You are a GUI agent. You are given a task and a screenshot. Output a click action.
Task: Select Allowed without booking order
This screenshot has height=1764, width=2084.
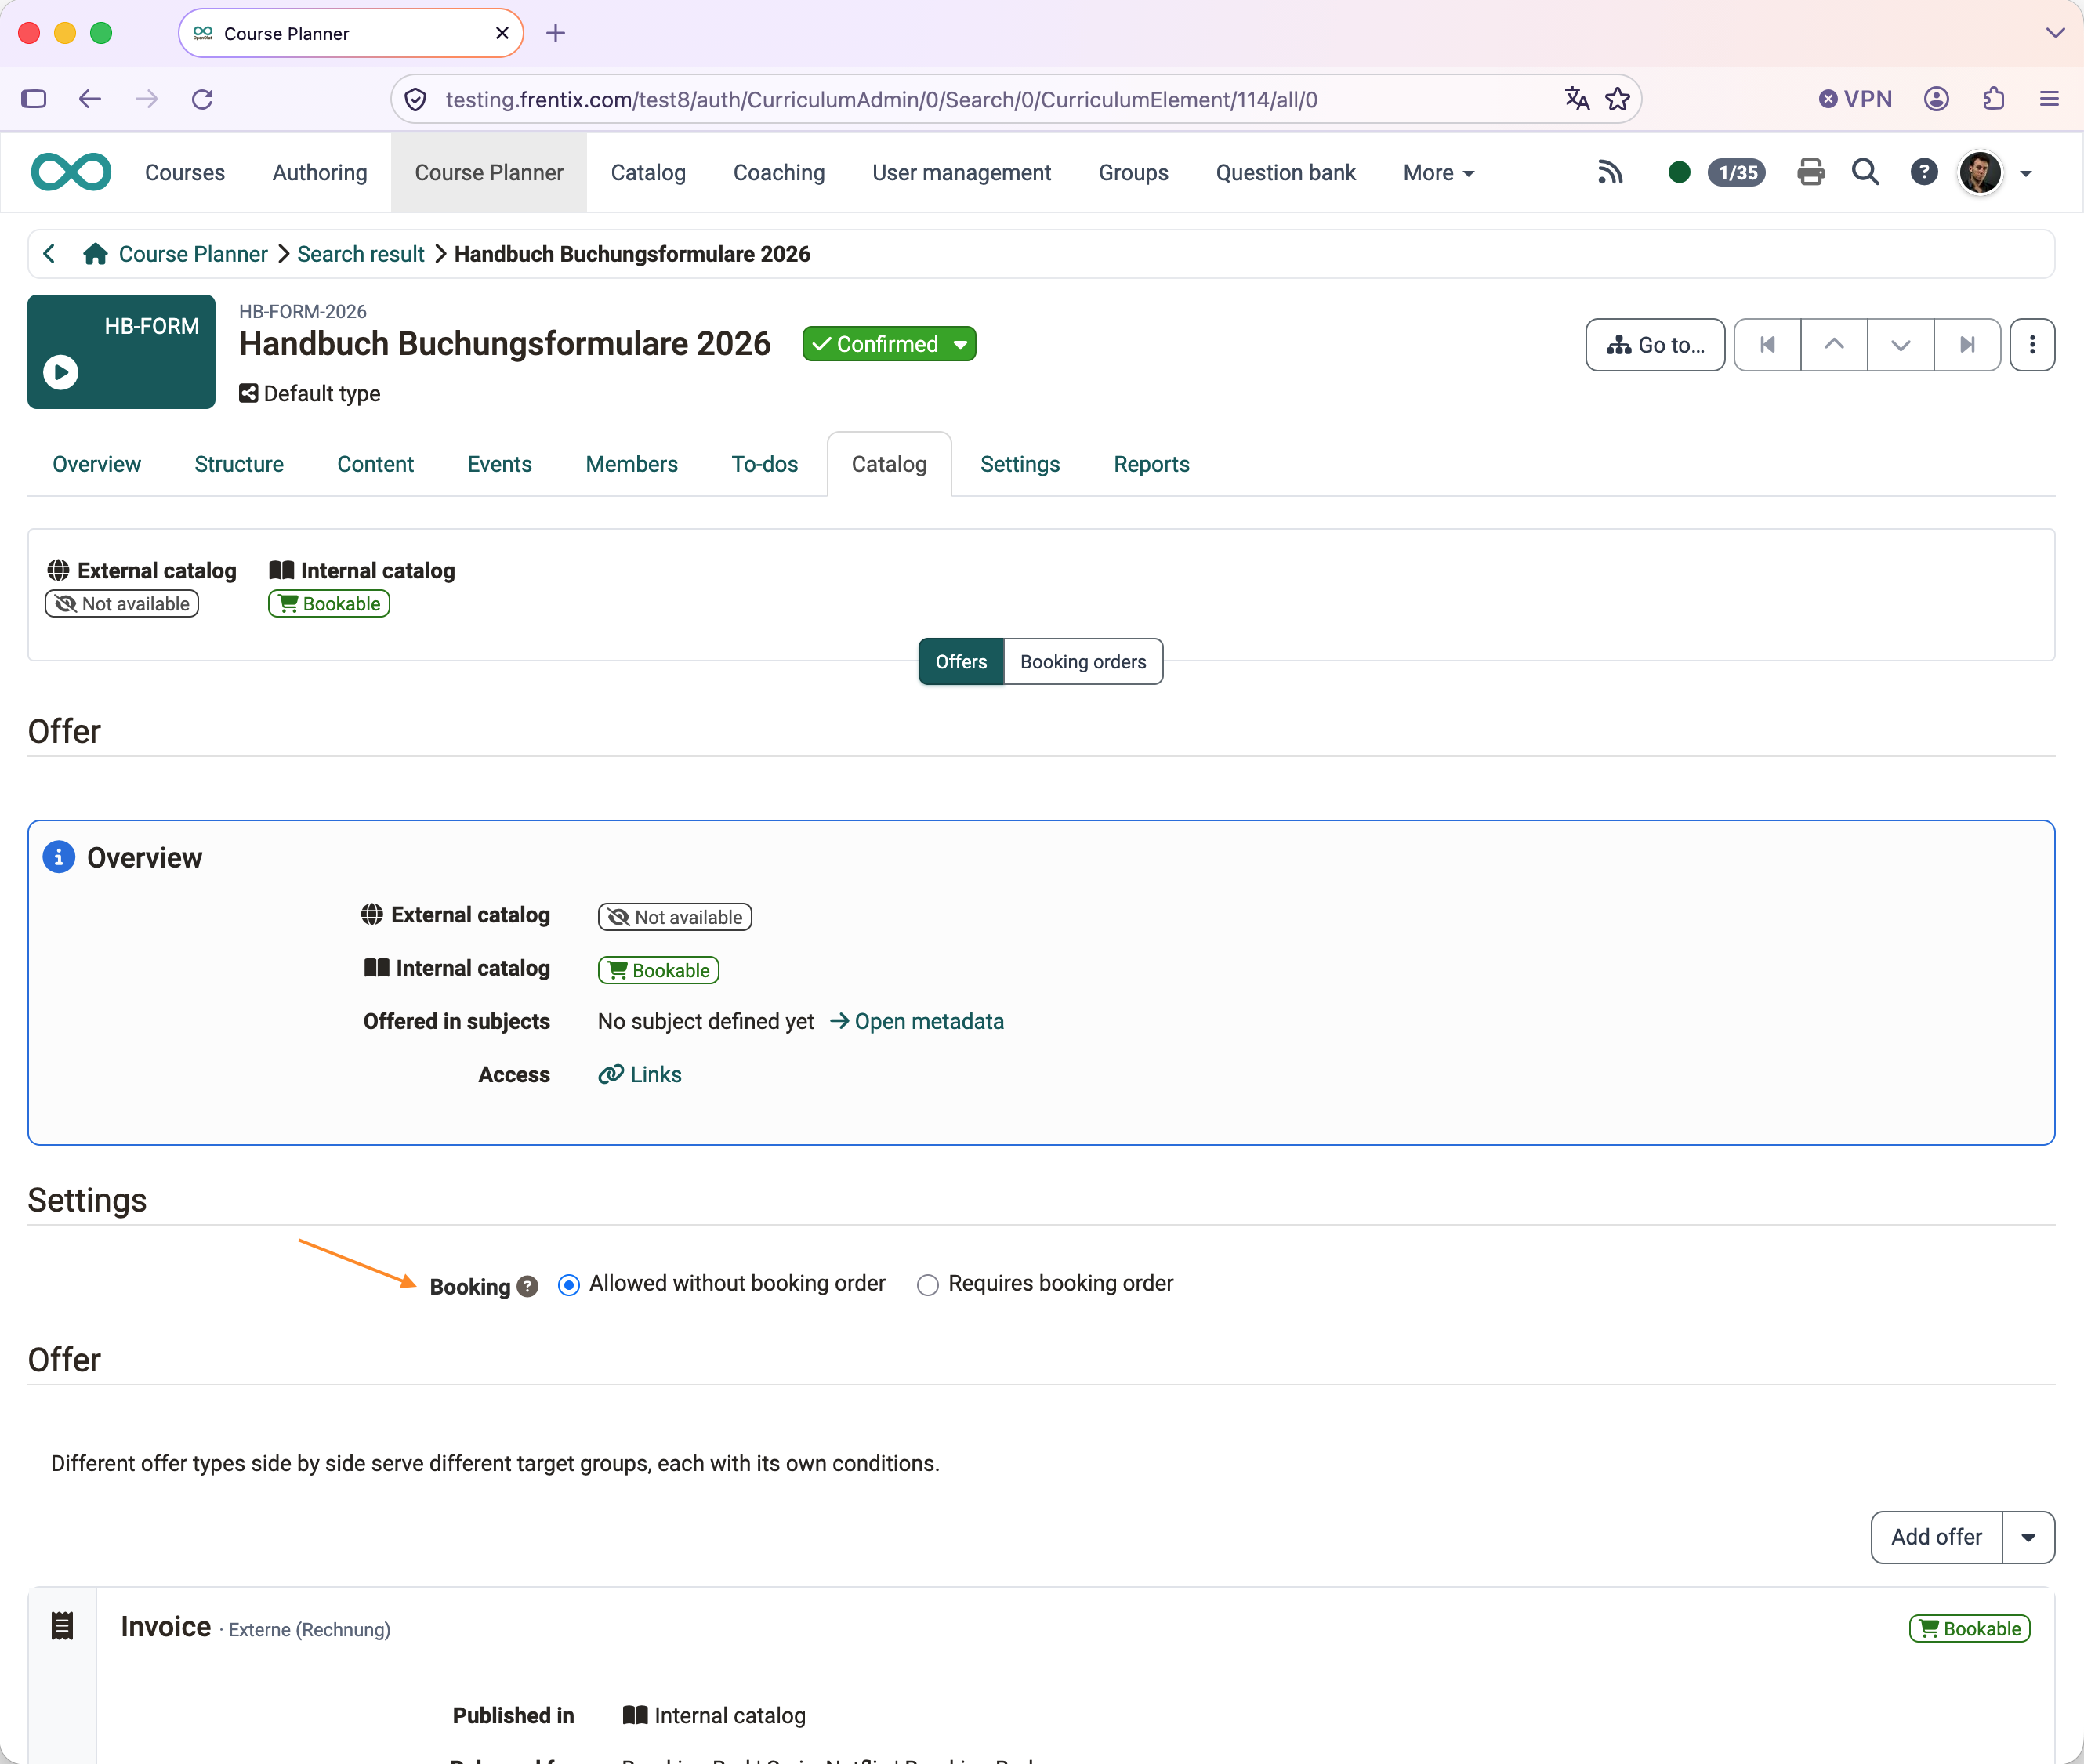569,1285
